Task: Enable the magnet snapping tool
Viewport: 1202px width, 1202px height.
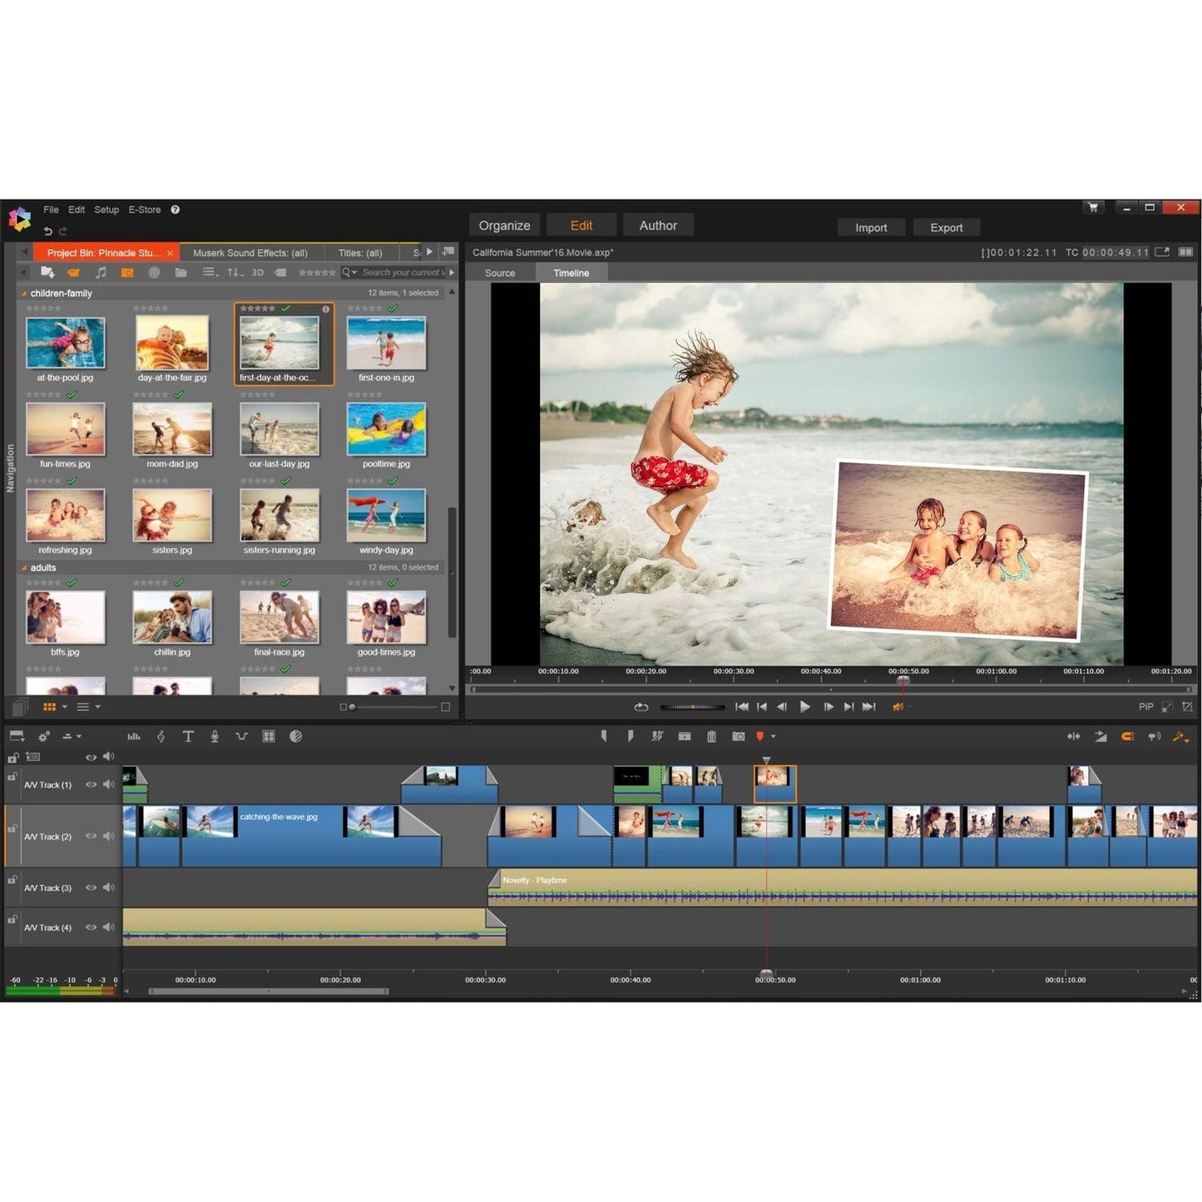Action: coord(1129,736)
